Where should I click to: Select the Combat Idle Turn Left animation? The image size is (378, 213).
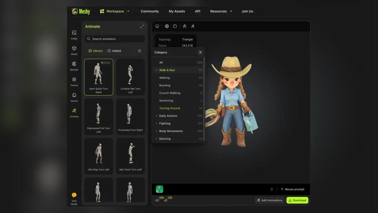click(x=131, y=77)
